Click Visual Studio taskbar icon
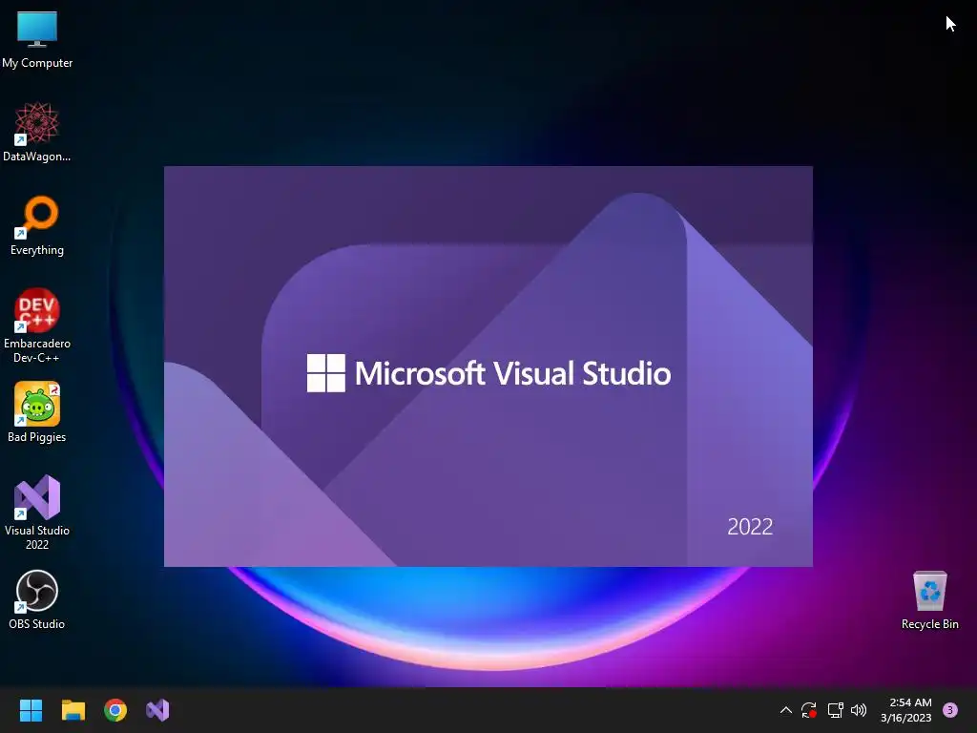The width and height of the screenshot is (977, 733). pyautogui.click(x=157, y=710)
